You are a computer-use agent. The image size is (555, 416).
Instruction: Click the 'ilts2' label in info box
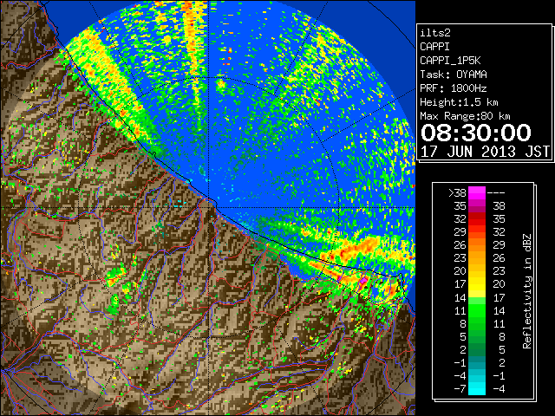tap(435, 33)
